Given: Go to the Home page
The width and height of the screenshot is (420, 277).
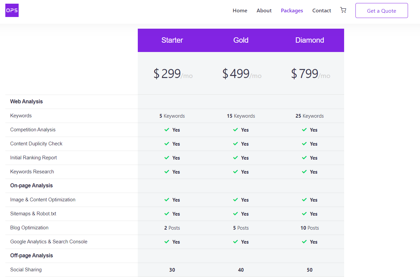Looking at the screenshot, I should pos(240,11).
